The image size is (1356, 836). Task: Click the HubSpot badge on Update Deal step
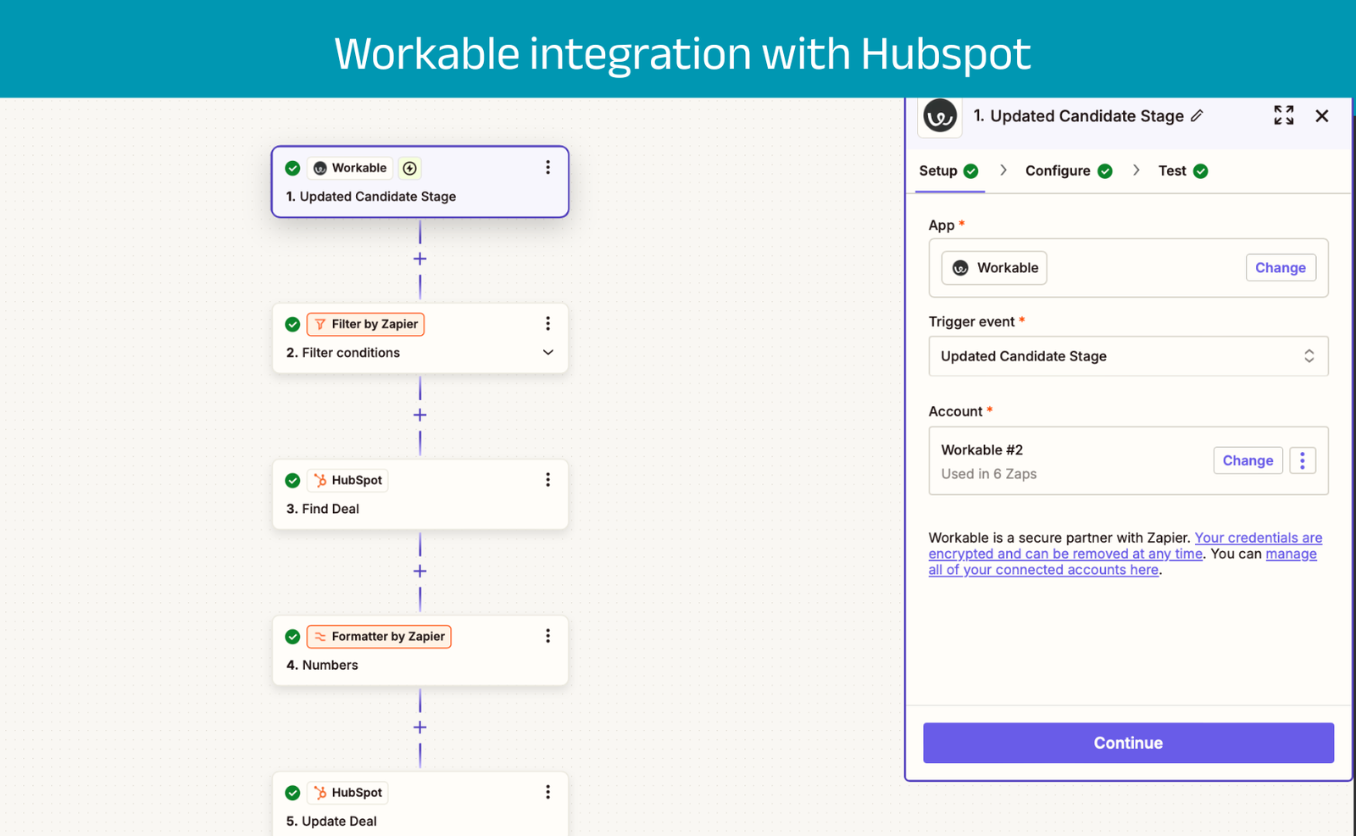point(347,792)
